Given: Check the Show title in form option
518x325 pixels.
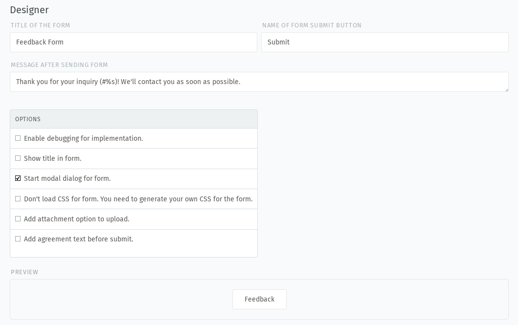Looking at the screenshot, I should click(x=18, y=158).
